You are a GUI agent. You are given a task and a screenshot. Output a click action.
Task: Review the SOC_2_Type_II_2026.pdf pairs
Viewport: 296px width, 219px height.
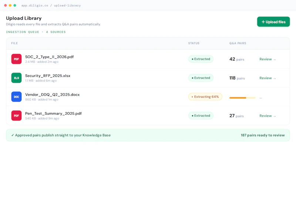click(x=268, y=59)
